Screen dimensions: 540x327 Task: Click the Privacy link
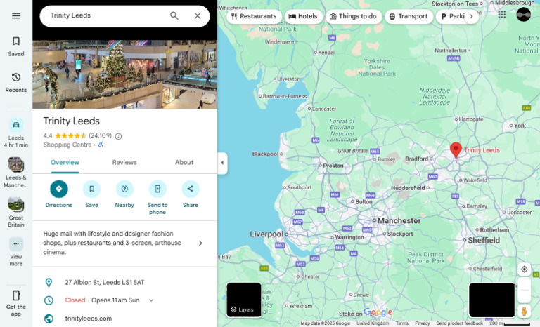pyautogui.click(x=422, y=323)
